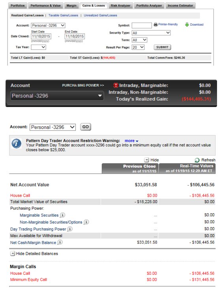Viewport: 219px width, 291px height.
Task: Expand the 'more' warning details arrow
Action: (x=137, y=141)
